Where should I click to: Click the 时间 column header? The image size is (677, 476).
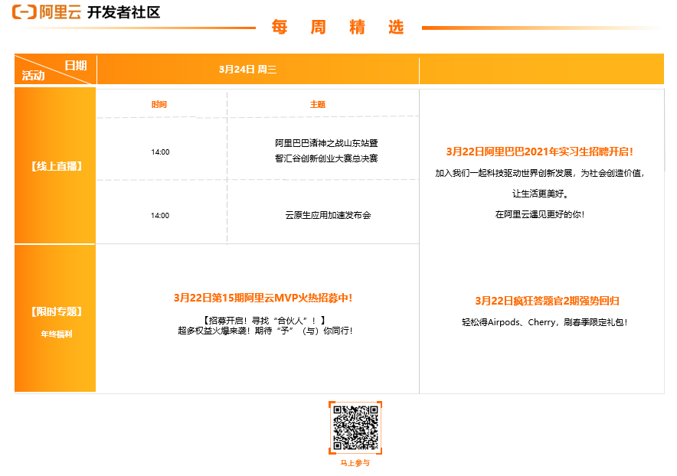(159, 104)
